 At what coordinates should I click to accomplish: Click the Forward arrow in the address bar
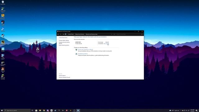(x=60, y=34)
